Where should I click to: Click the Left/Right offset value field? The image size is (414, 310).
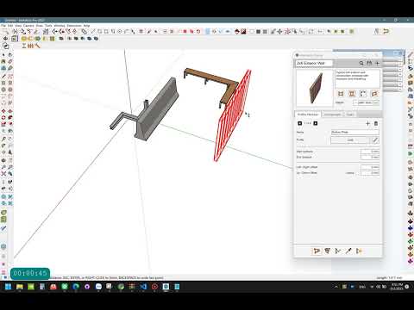(x=370, y=167)
